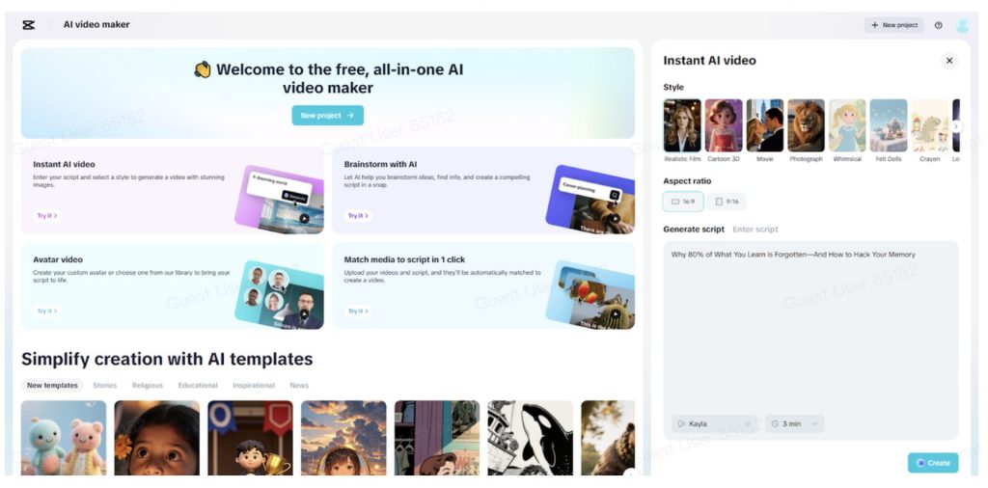Click the top-right New project button
The height and width of the screenshot is (488, 988).
[893, 25]
